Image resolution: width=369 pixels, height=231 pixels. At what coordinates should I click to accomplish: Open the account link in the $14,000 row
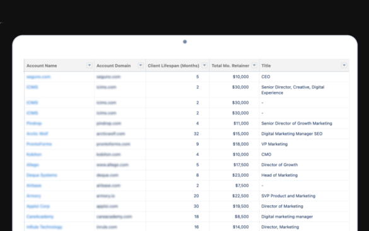[44, 227]
